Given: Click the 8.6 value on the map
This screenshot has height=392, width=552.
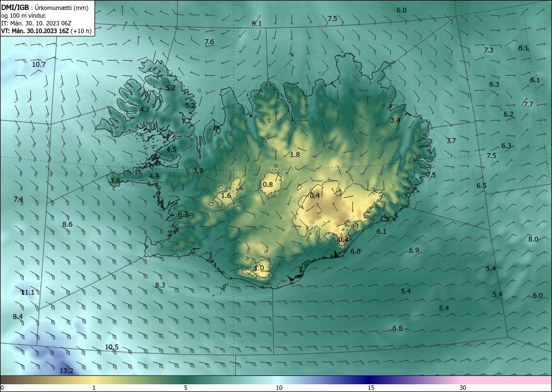Looking at the screenshot, I should click(x=67, y=224).
